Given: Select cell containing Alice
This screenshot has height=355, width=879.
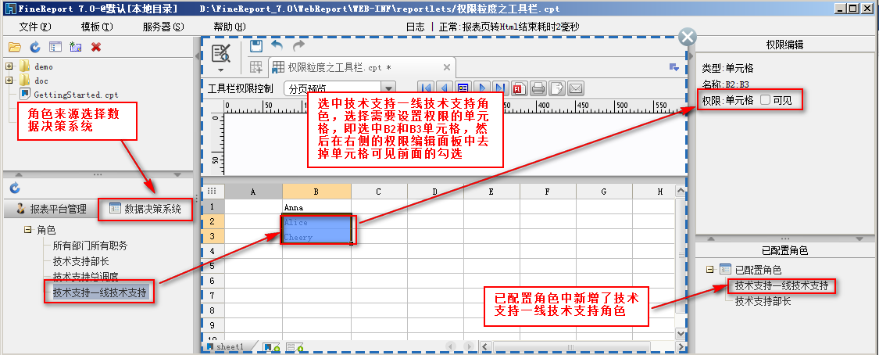Looking at the screenshot, I should [x=316, y=222].
